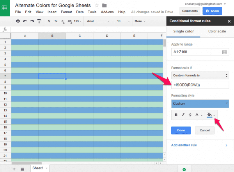Click the redo arrow icon
This screenshot has width=234, height=172.
[x=32, y=21]
